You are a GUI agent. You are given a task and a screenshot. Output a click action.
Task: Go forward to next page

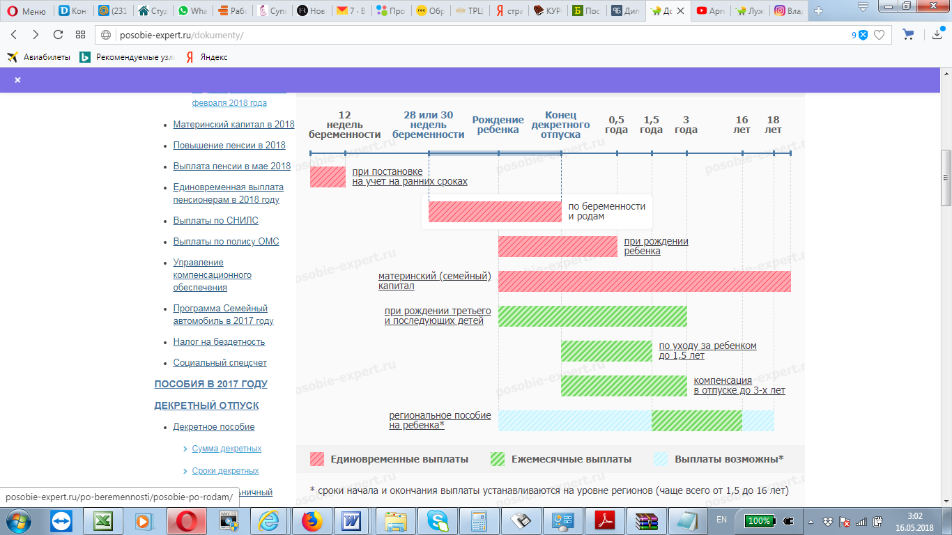(36, 35)
